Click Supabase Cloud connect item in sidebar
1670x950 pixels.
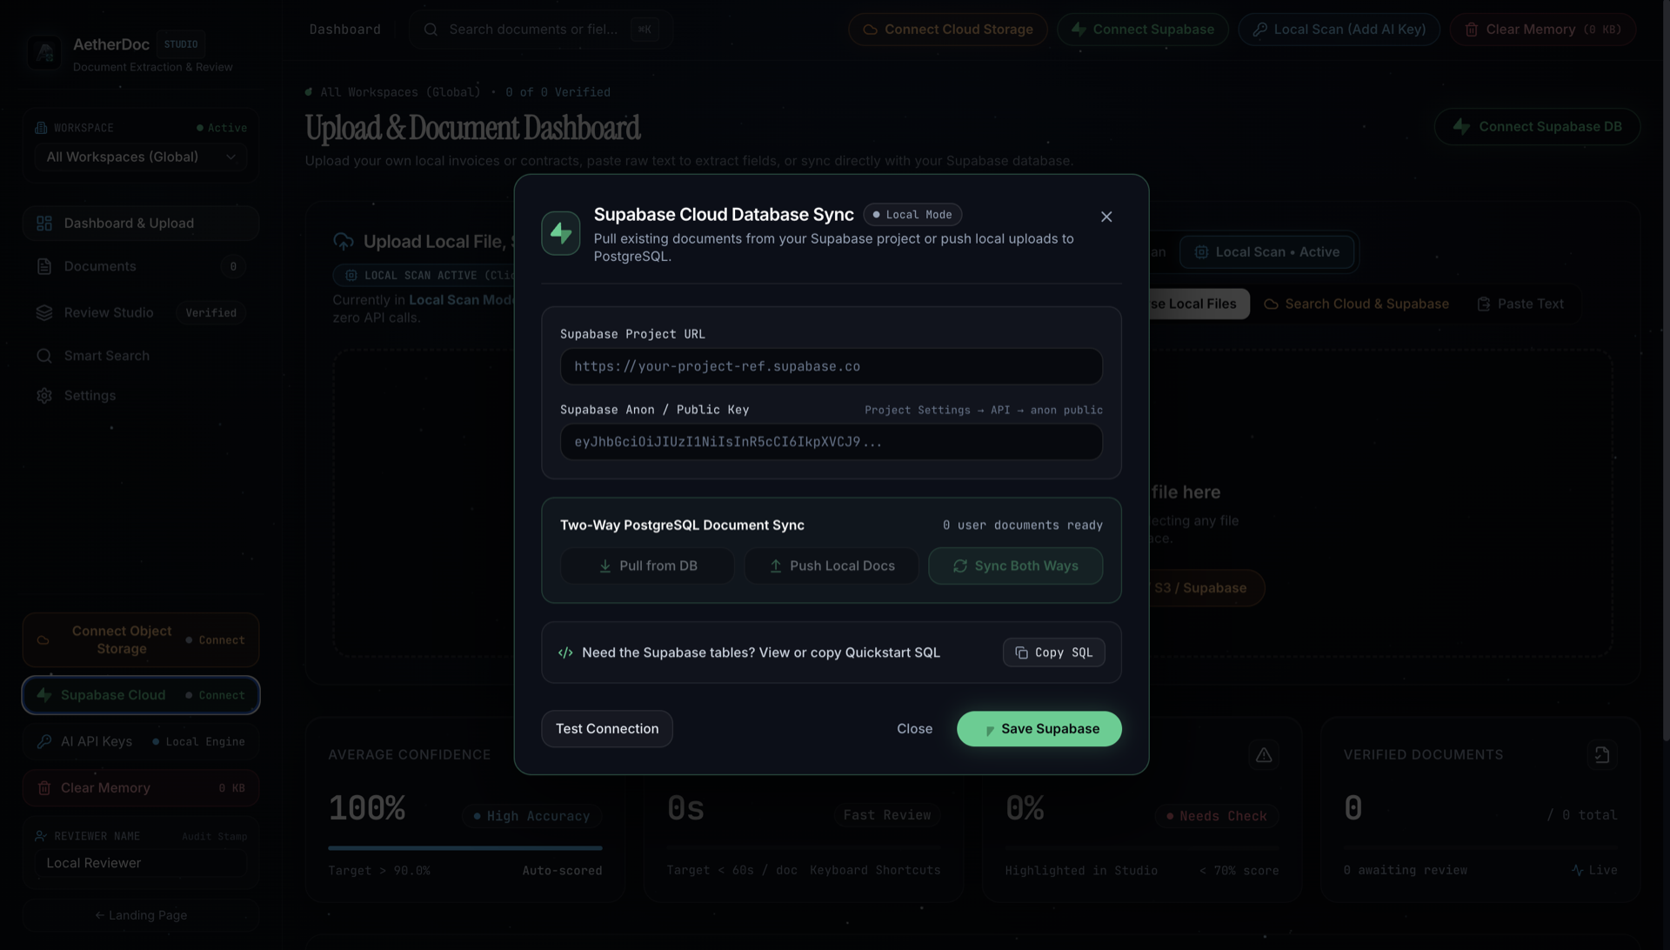[x=141, y=695]
